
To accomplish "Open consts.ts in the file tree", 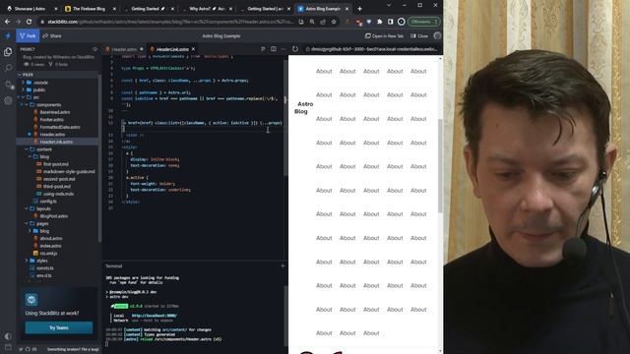I will pos(44,268).
